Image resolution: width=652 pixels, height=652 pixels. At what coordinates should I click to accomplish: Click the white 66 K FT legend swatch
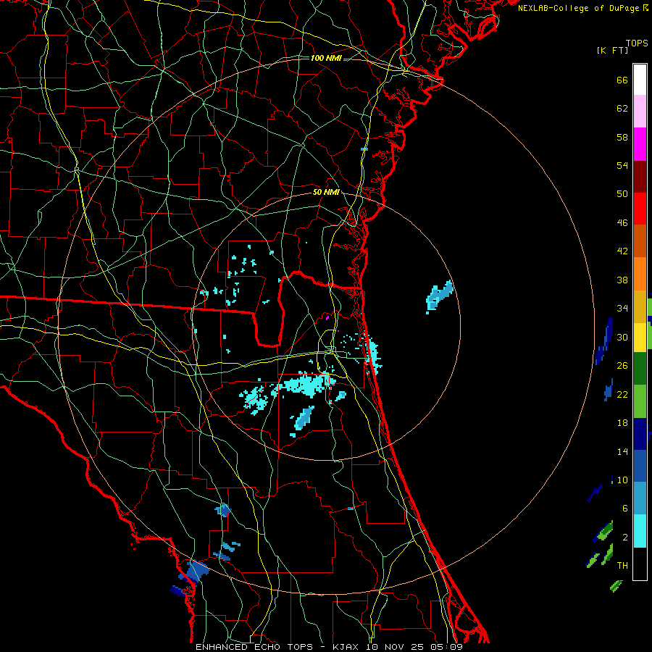(640, 80)
